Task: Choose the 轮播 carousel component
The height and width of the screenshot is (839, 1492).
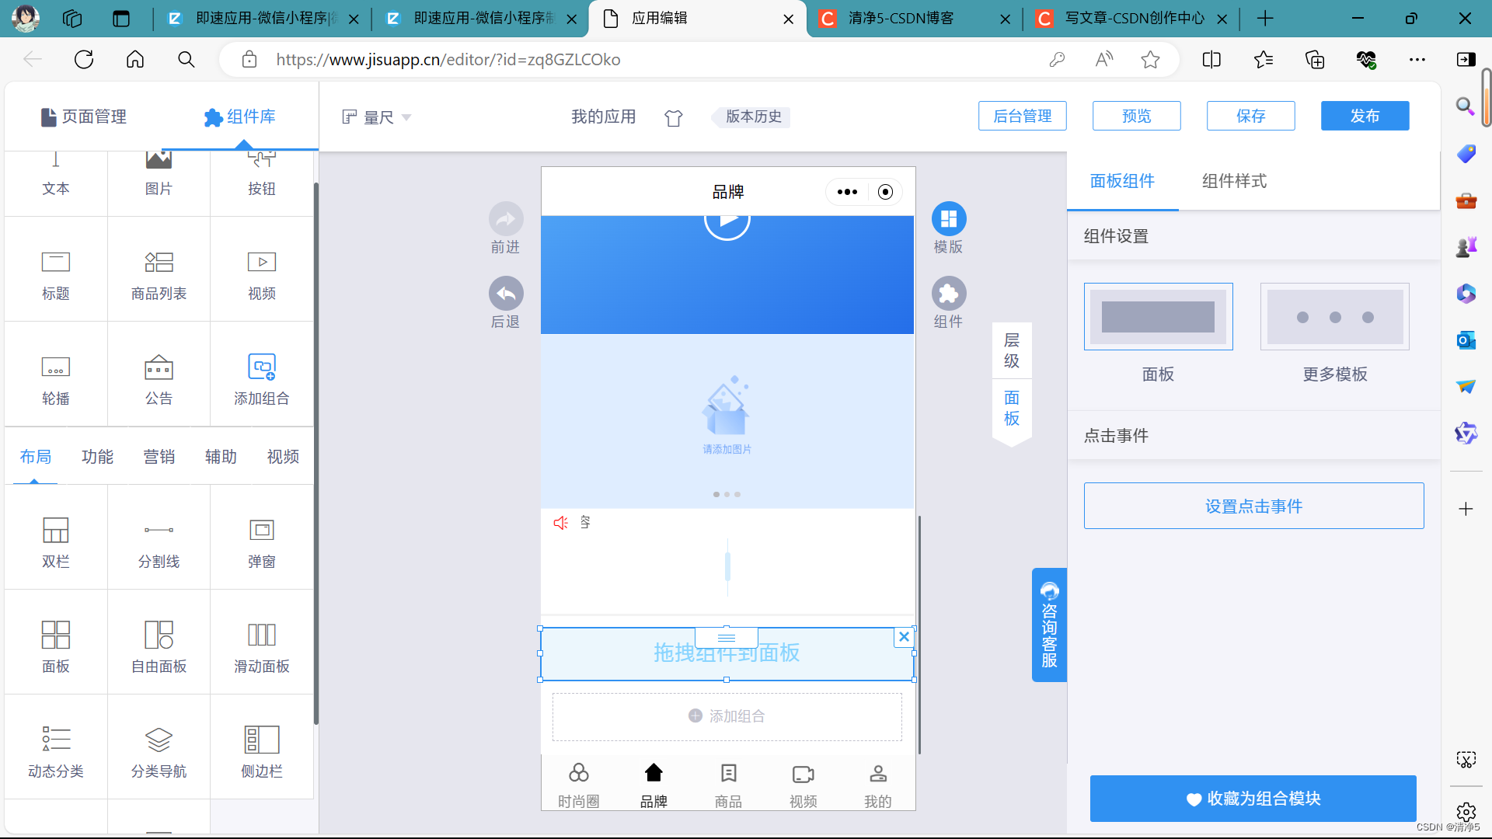Action: (x=55, y=378)
